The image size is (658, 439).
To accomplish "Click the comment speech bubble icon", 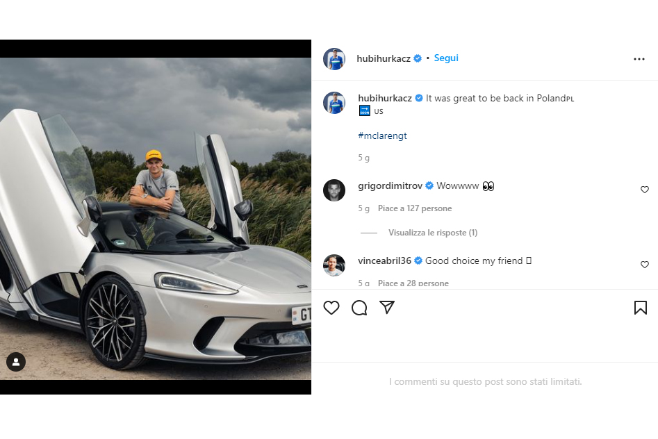I will click(359, 308).
